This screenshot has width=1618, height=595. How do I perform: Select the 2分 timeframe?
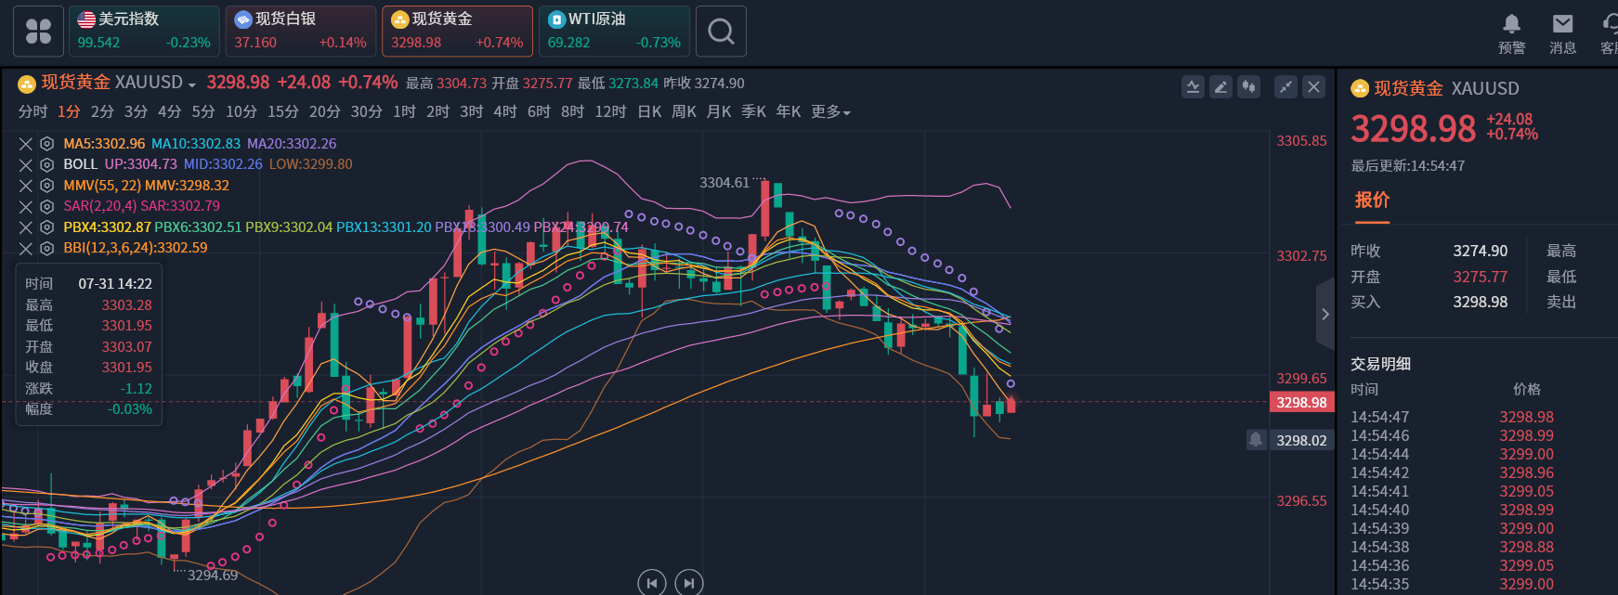[102, 111]
